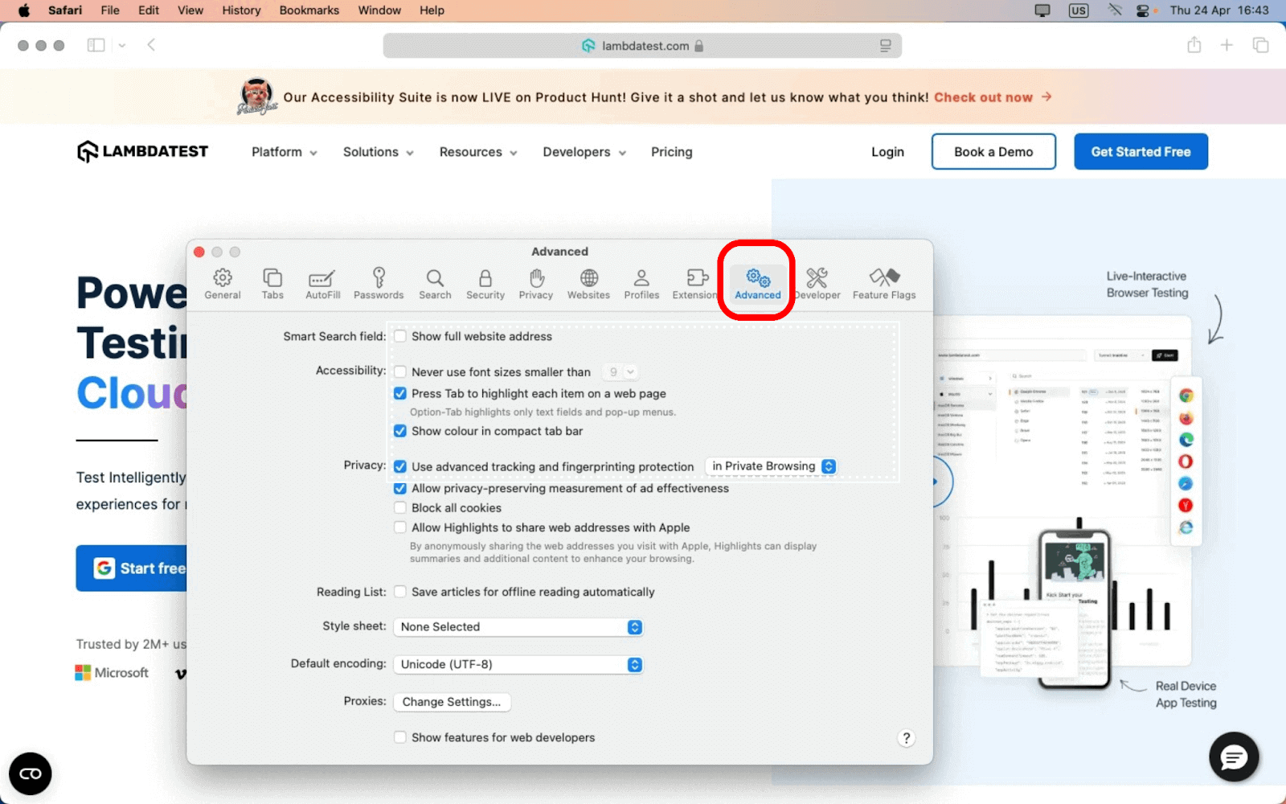Open the Bookmarks menu
This screenshot has width=1286, height=804.
pyautogui.click(x=309, y=10)
